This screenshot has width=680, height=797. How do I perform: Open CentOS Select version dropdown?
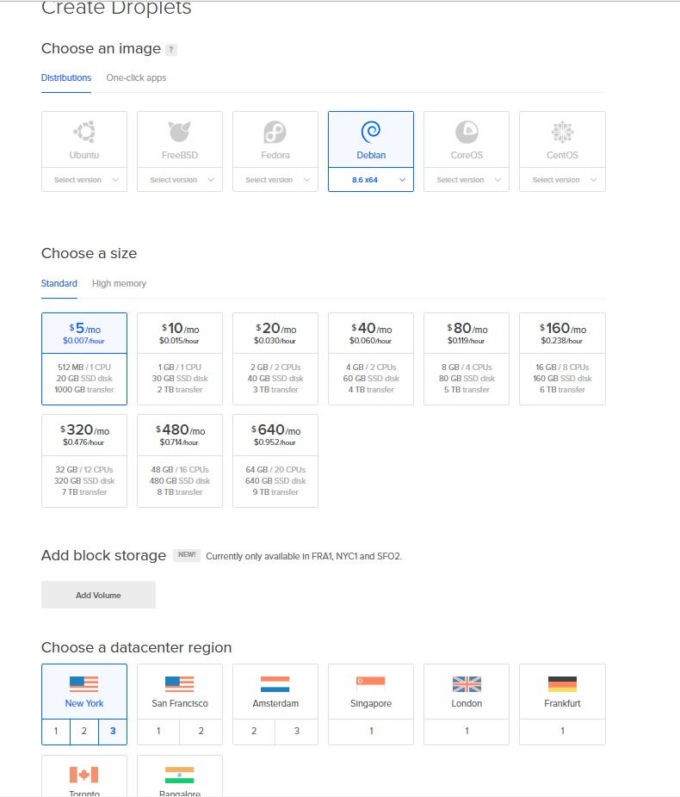pyautogui.click(x=562, y=180)
